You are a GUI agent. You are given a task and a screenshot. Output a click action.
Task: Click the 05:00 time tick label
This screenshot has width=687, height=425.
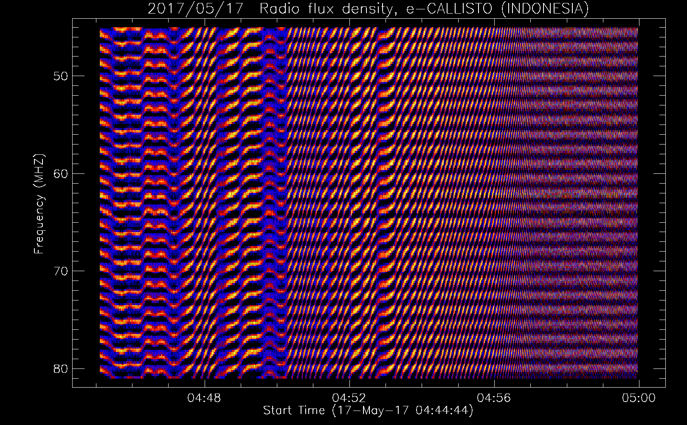point(639,398)
